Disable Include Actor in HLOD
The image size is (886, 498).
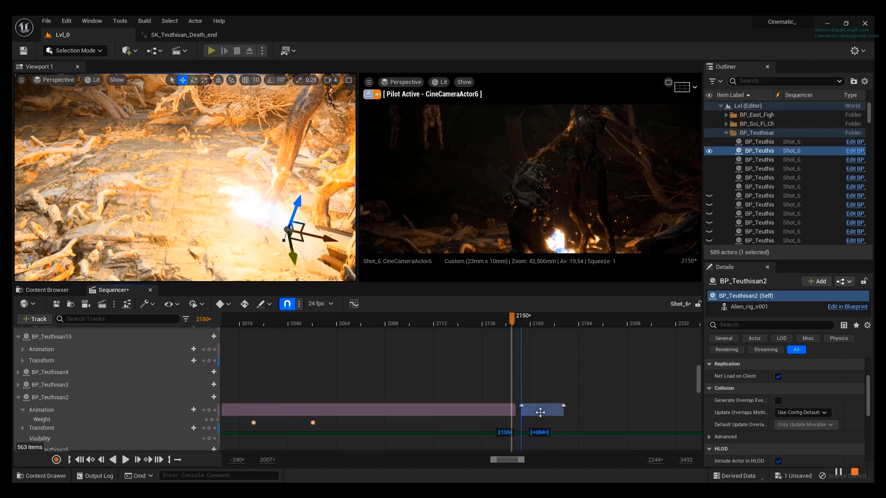[779, 461]
